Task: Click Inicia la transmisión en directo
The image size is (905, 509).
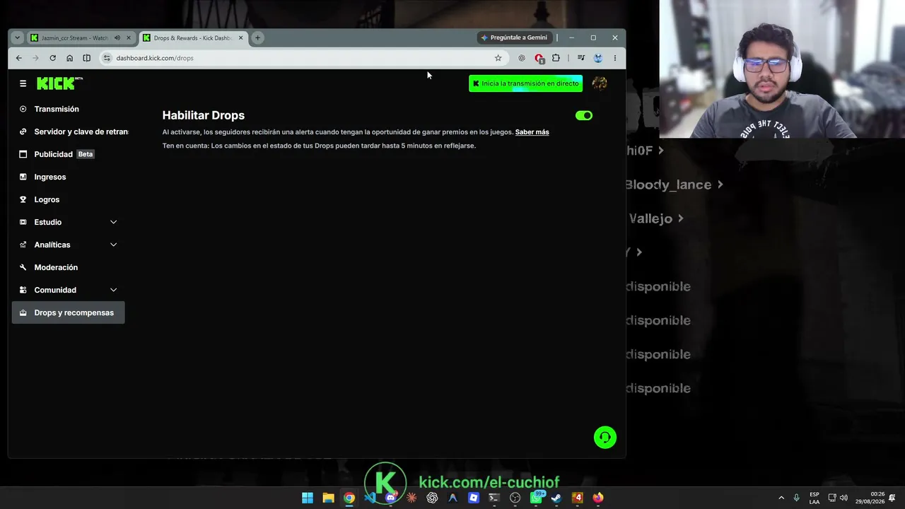Action: click(x=526, y=83)
